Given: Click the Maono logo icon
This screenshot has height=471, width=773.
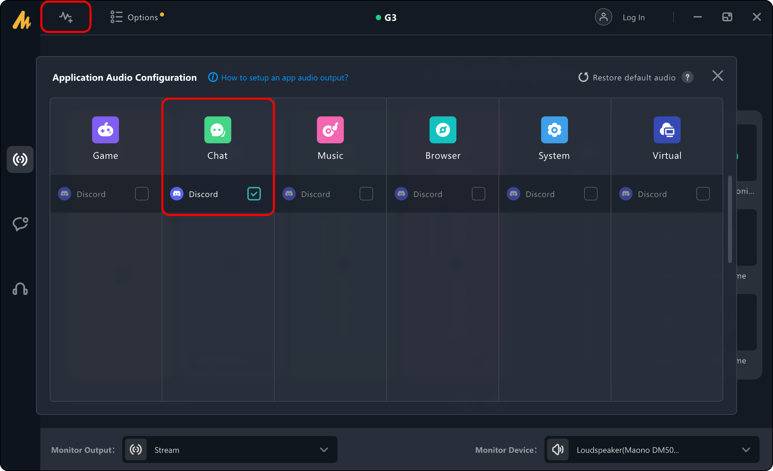Looking at the screenshot, I should click(x=22, y=20).
